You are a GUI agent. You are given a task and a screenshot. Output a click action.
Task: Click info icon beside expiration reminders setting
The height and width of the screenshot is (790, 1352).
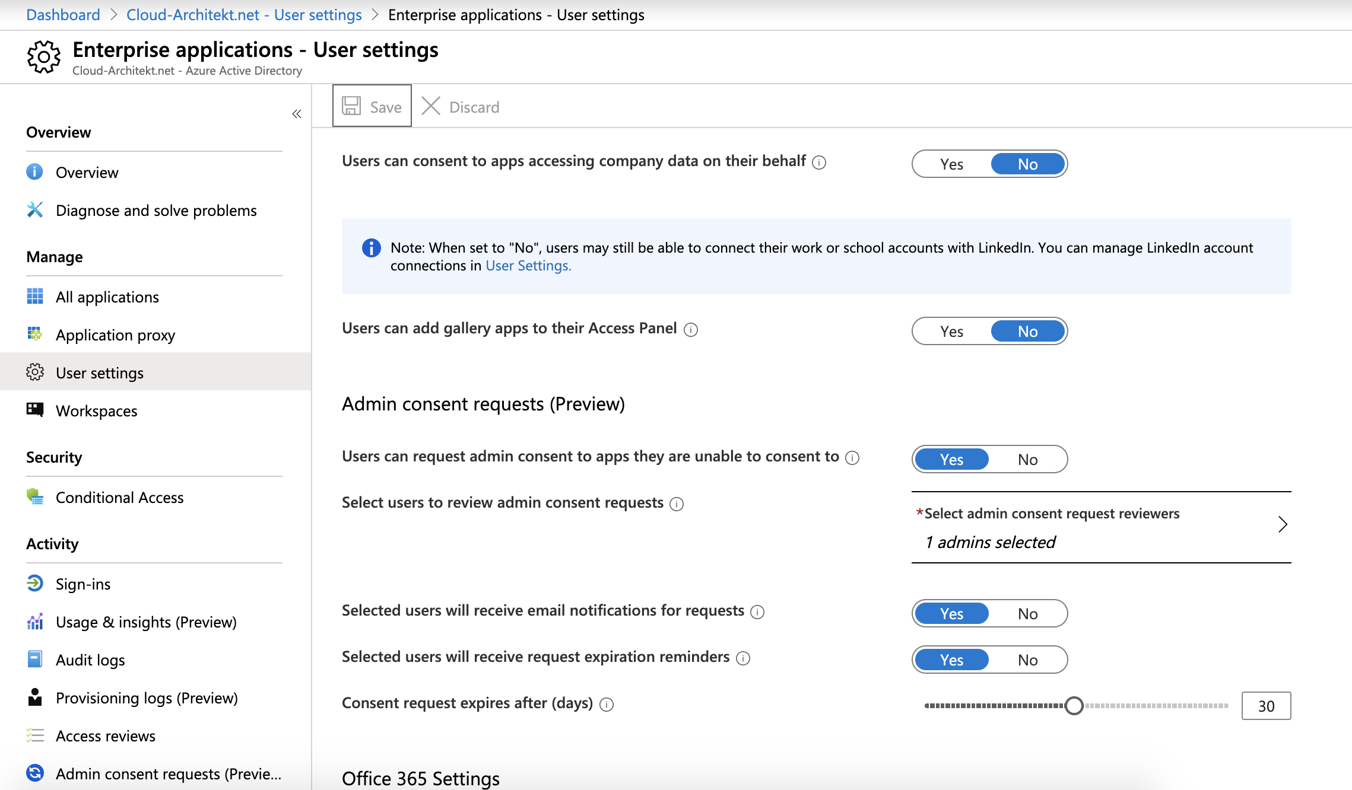743,658
